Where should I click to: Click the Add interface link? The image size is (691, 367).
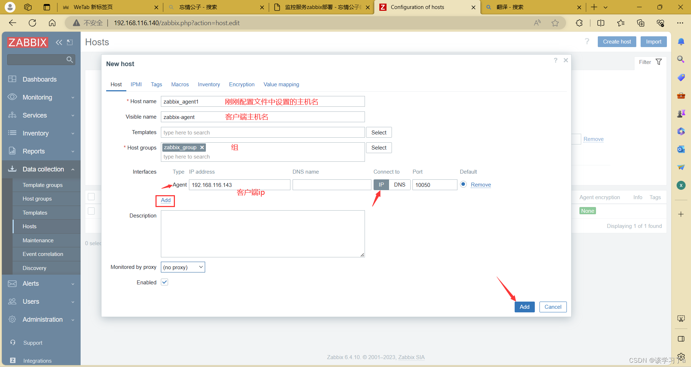166,200
